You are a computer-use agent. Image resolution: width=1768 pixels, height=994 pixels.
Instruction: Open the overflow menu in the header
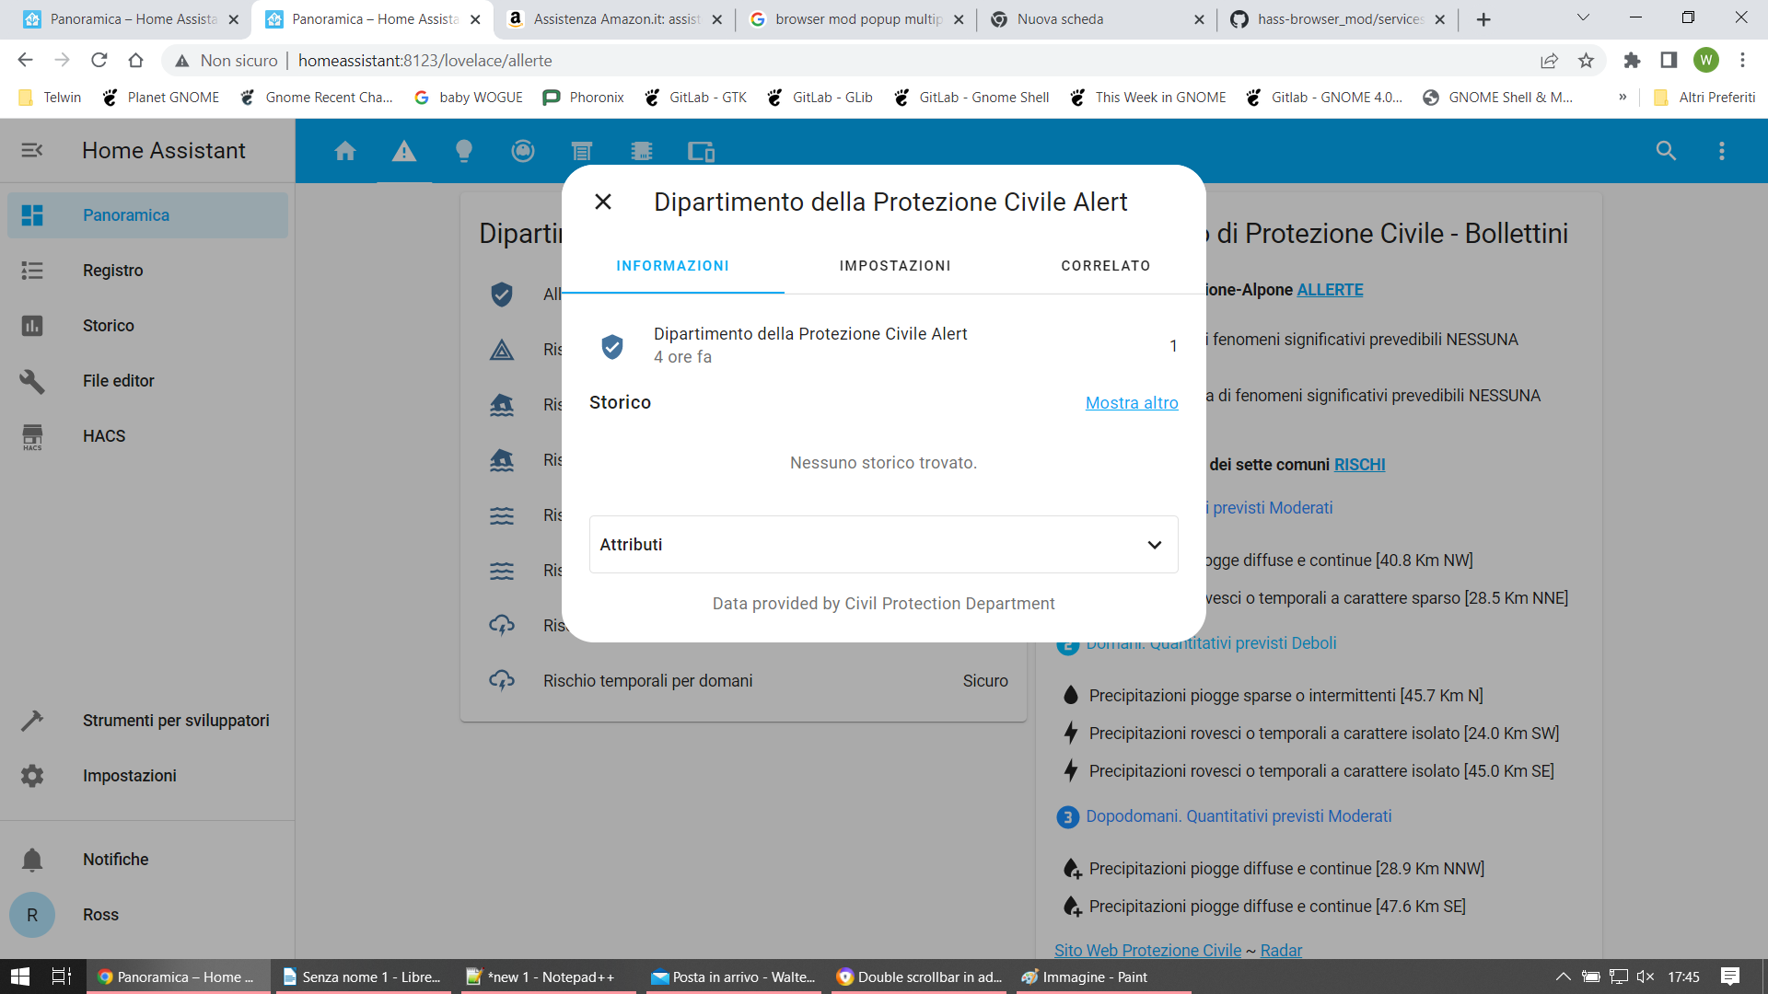tap(1722, 151)
